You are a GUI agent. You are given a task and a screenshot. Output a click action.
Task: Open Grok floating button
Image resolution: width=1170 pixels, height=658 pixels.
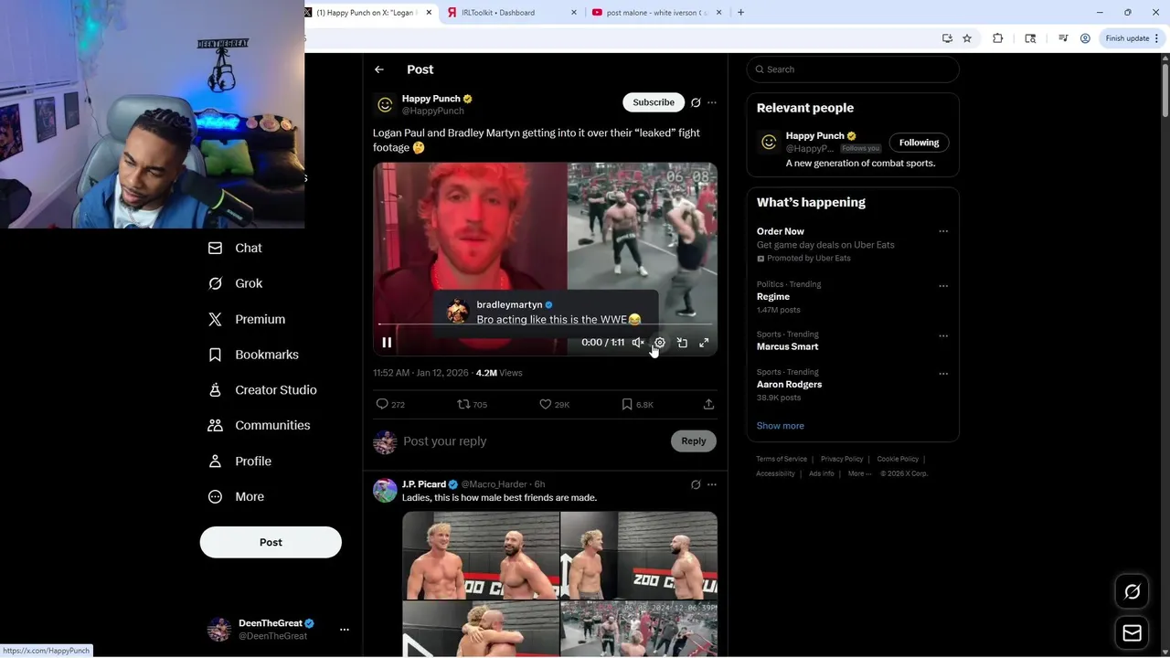(x=1133, y=592)
